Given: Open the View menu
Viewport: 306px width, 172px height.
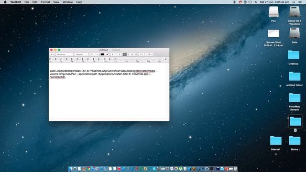Looking at the screenshot, I should click(x=56, y=2).
